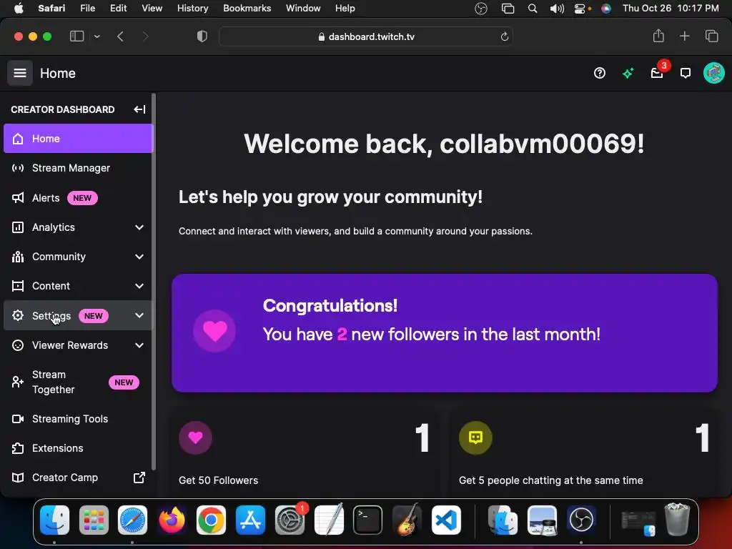Viewport: 732px width, 549px height.
Task: Open Streaming Tools
Action: [79, 419]
